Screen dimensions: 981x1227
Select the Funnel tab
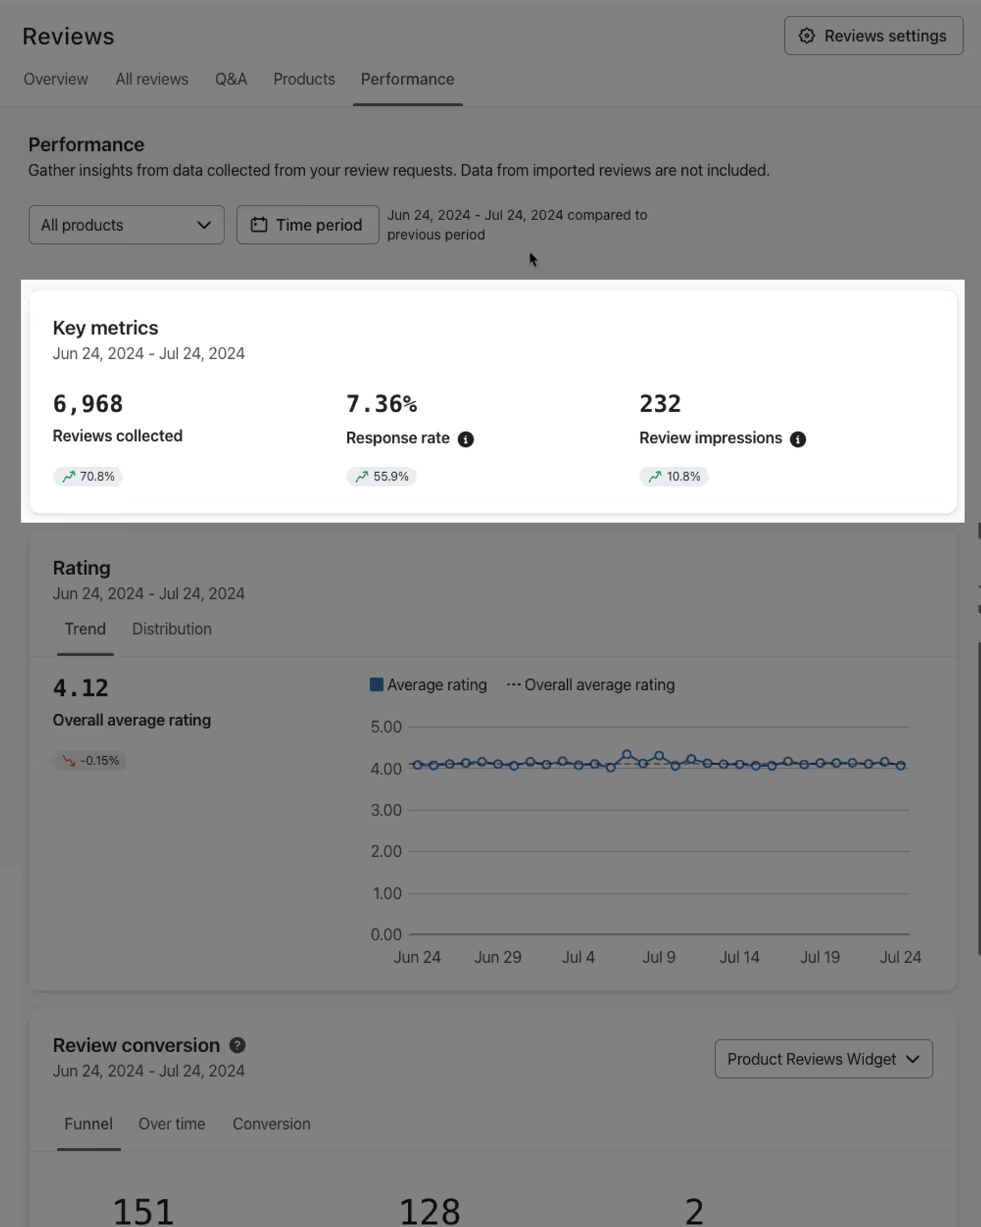click(88, 1124)
